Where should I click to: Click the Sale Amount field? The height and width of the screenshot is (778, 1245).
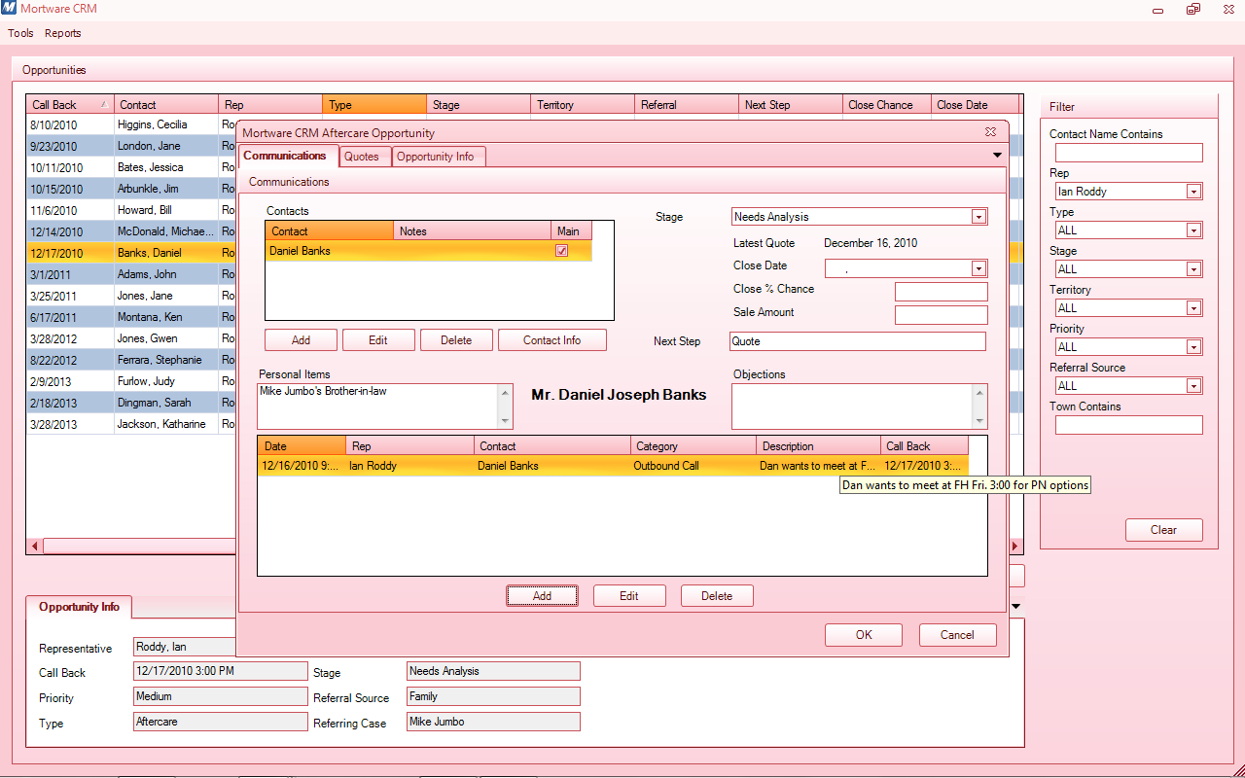(942, 315)
